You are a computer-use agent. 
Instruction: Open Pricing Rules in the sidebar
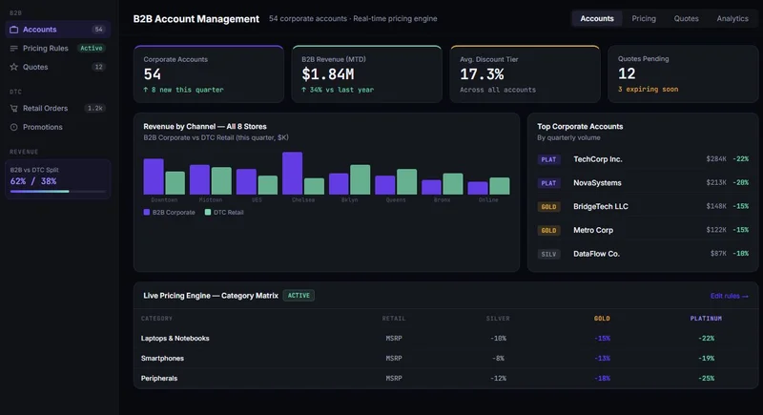point(58,48)
